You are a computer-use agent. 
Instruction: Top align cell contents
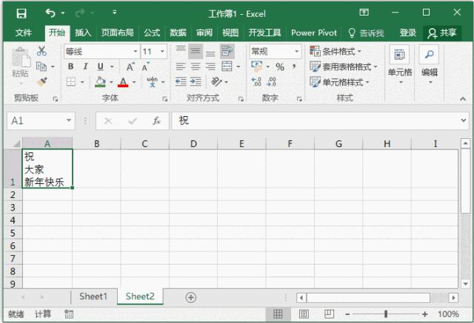click(181, 51)
